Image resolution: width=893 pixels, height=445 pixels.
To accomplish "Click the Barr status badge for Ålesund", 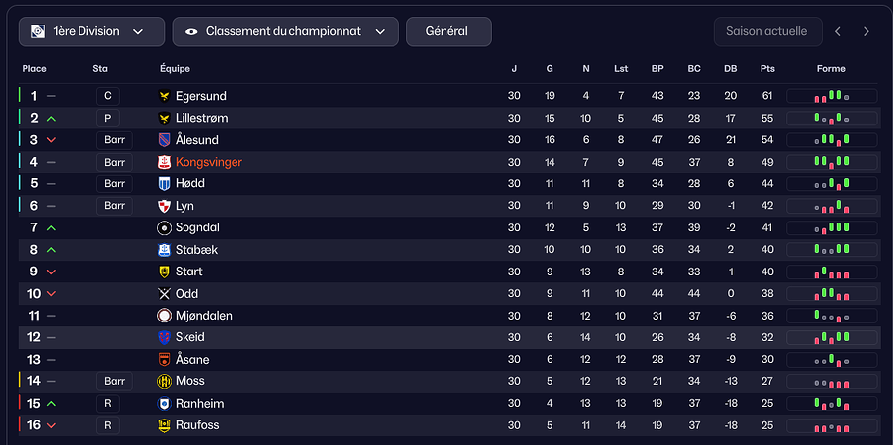I will pos(114,140).
